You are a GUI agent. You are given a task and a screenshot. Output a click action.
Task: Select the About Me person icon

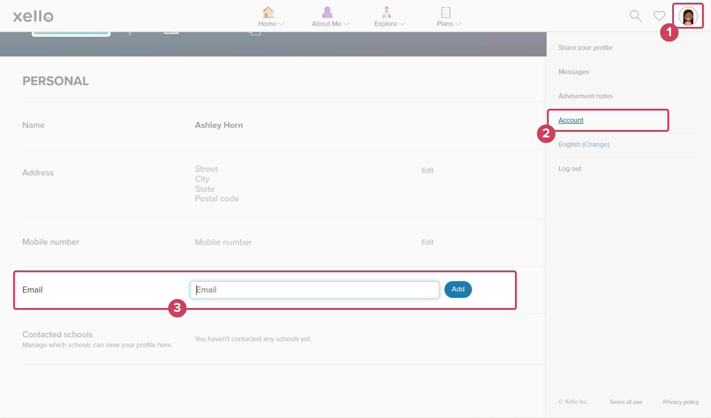click(327, 12)
